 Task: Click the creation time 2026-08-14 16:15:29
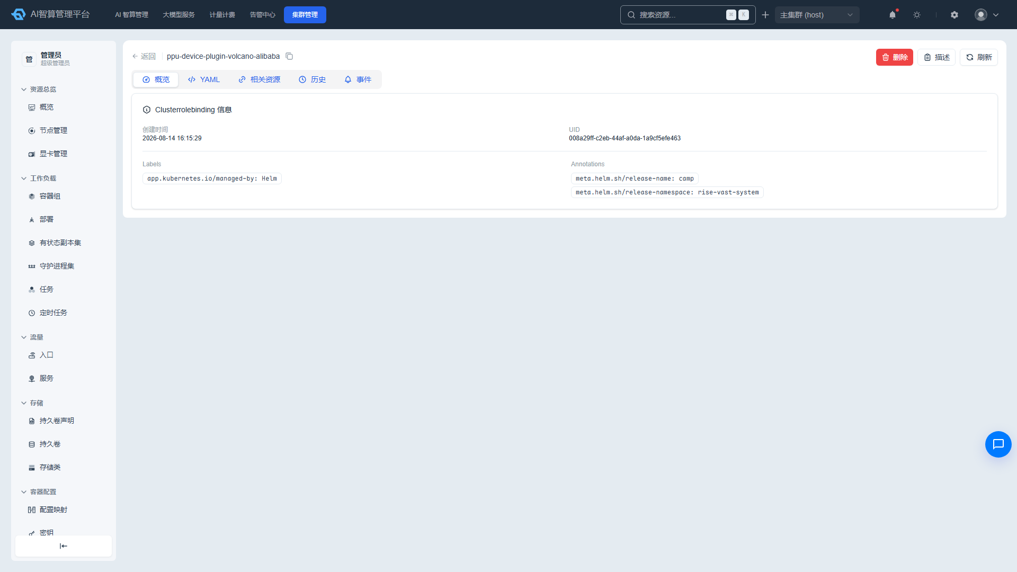(172, 138)
